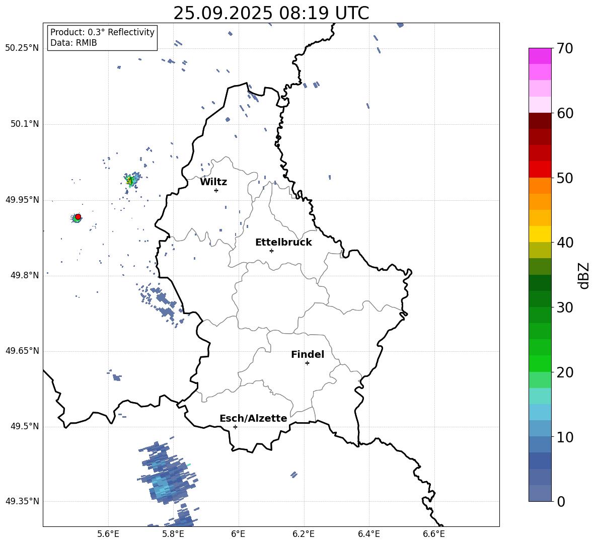The width and height of the screenshot is (596, 544).
Task: Click the bright red colorbar segment at 50
Action: (x=540, y=170)
